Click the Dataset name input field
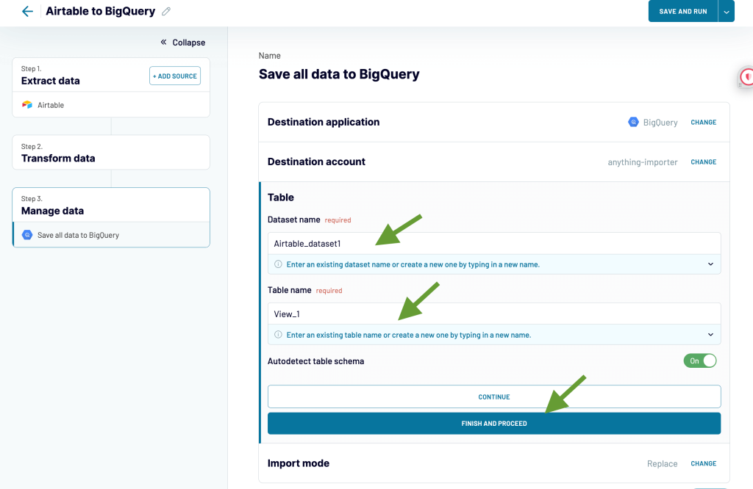The image size is (753, 489). pos(494,244)
